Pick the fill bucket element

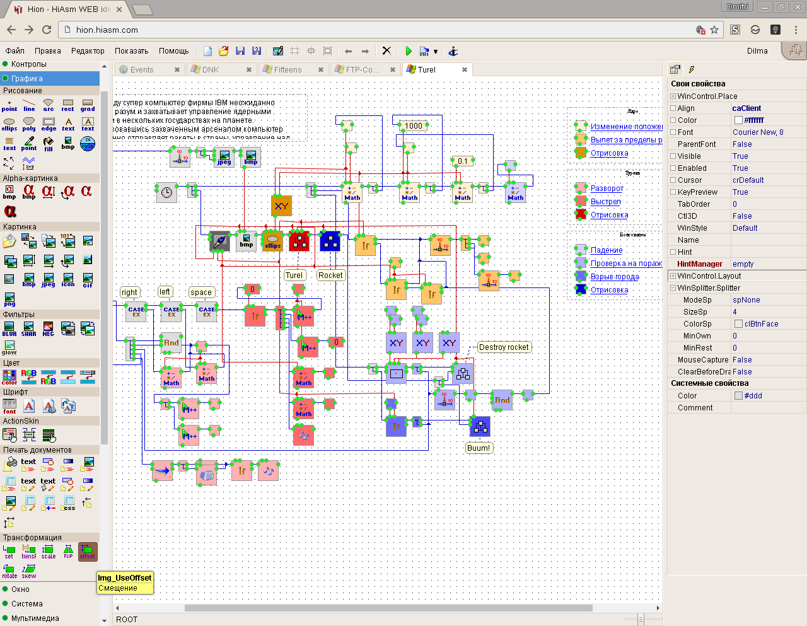click(x=49, y=144)
